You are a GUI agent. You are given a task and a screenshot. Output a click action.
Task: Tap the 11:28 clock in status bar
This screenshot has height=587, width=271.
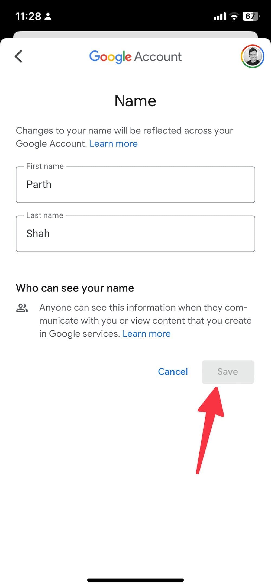point(28,17)
